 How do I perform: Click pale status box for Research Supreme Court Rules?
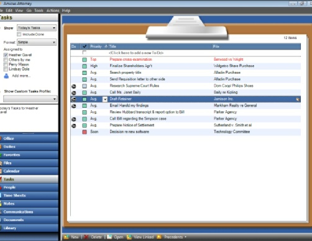[85, 86]
